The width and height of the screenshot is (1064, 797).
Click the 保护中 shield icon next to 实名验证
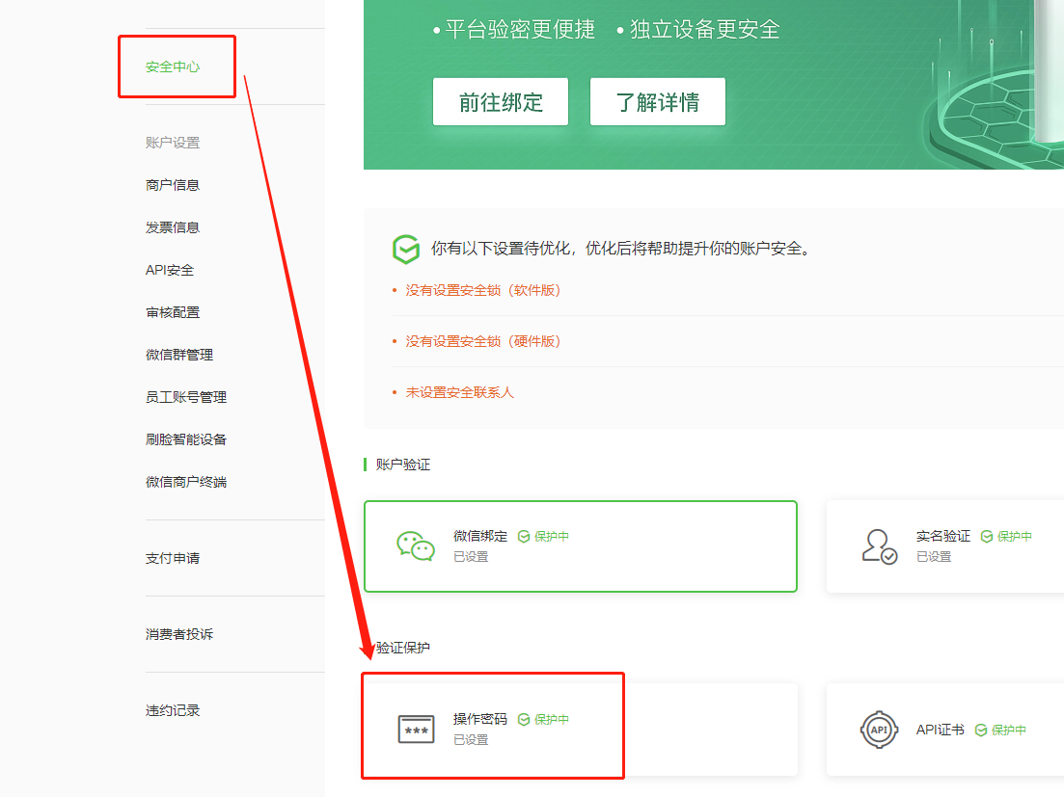click(987, 537)
